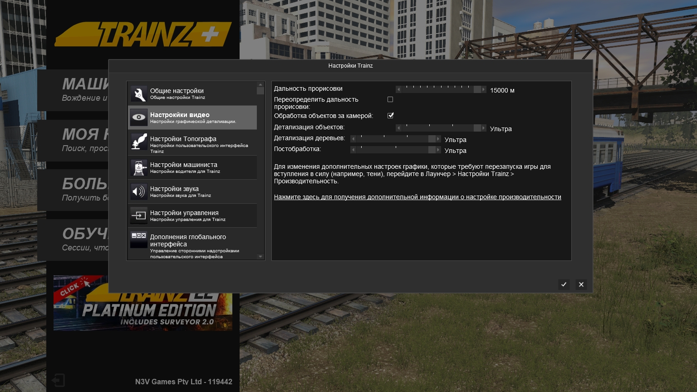
Task: Increase object detail with right arrow
Action: click(483, 128)
